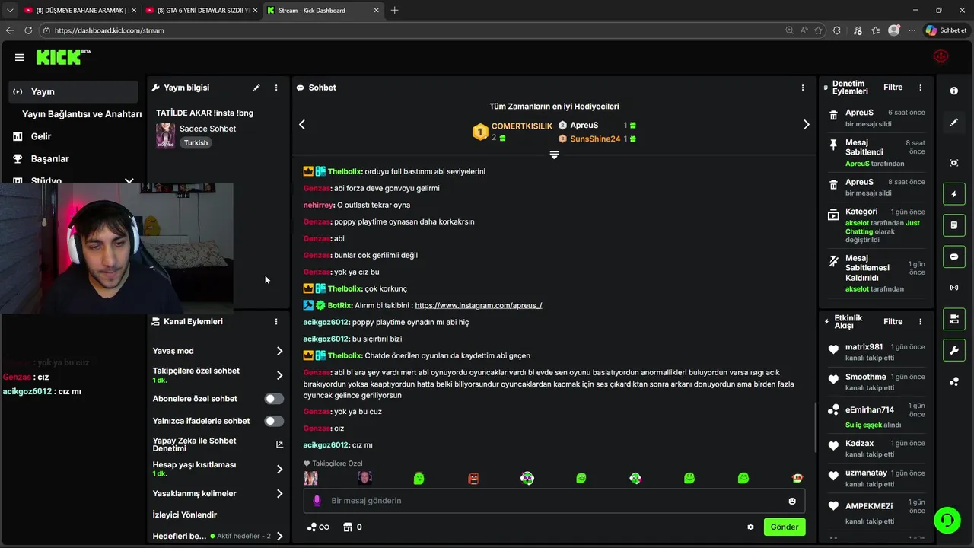Open the green headset support button
This screenshot has width=974, height=548.
tap(947, 520)
